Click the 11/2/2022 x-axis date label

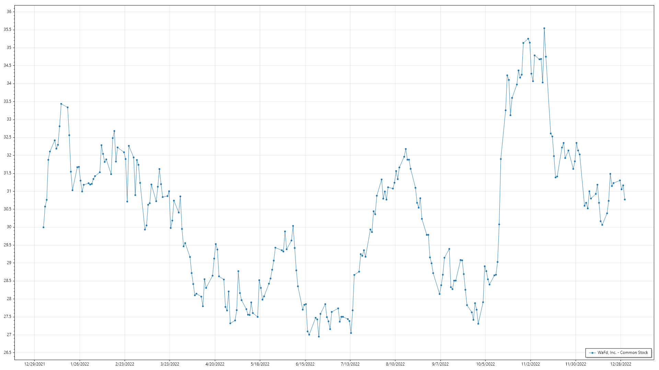(x=530, y=364)
